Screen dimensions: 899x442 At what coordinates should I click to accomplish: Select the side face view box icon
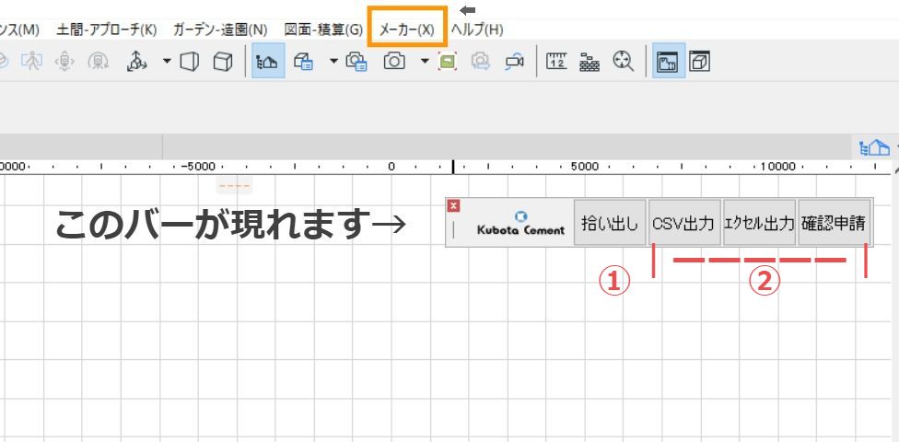coord(189,61)
